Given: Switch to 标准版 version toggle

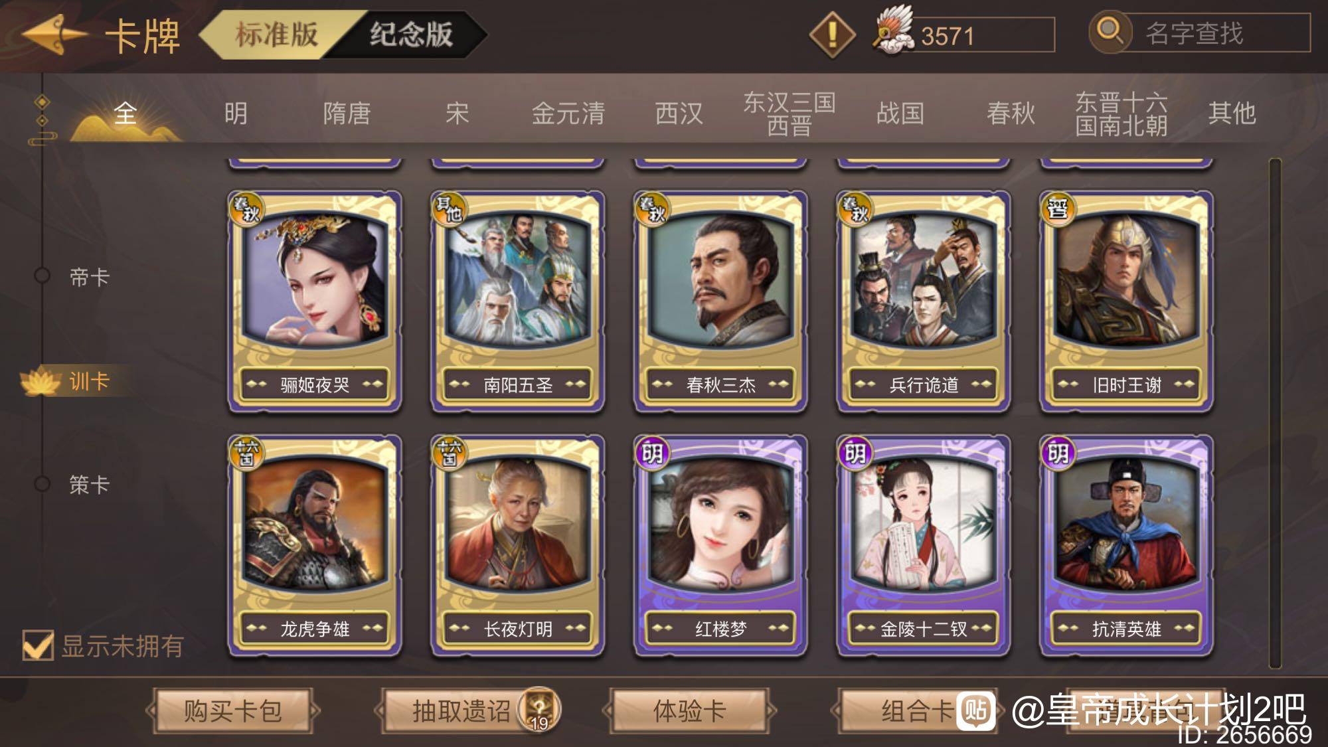Looking at the screenshot, I should point(277,35).
